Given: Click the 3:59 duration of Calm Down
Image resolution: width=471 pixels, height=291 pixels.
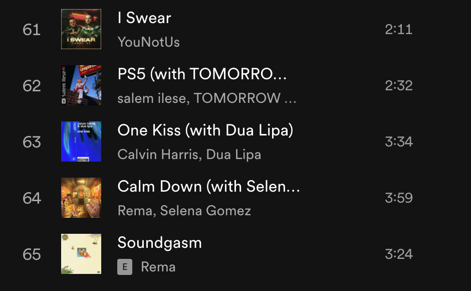Looking at the screenshot, I should (399, 198).
